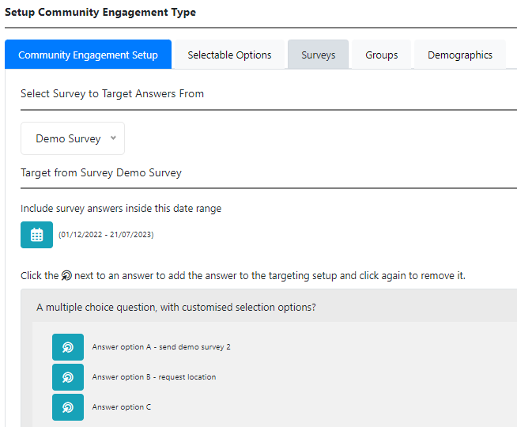
Task: Select the Demographics tab
Action: [459, 55]
